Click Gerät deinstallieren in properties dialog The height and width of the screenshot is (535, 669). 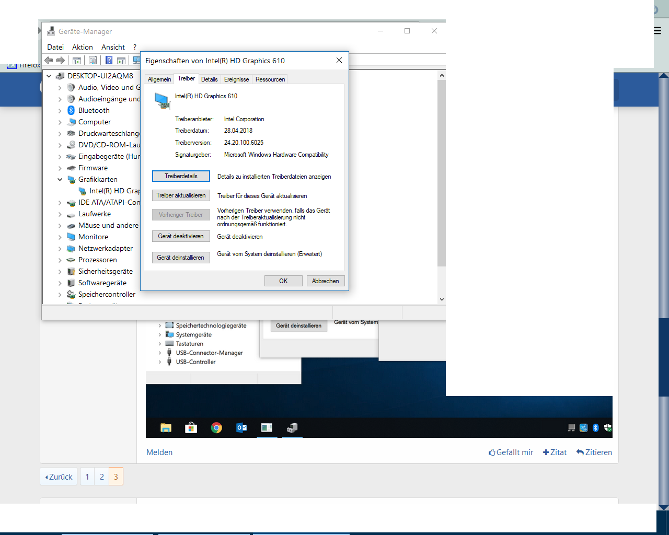click(181, 258)
